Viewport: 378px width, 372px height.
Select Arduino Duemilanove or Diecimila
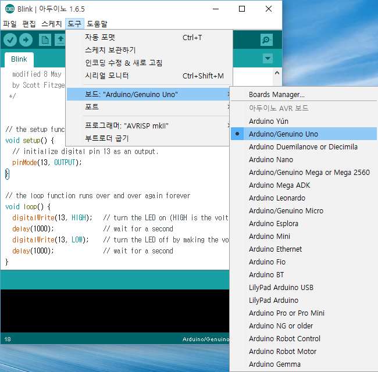click(x=304, y=146)
